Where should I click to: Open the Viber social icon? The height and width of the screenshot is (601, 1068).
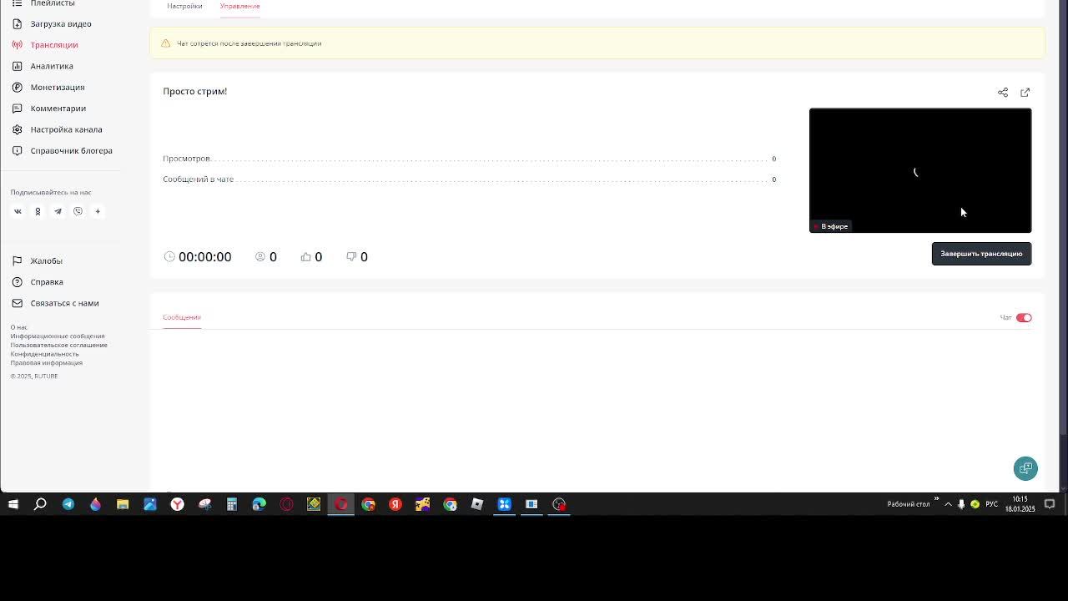point(78,211)
